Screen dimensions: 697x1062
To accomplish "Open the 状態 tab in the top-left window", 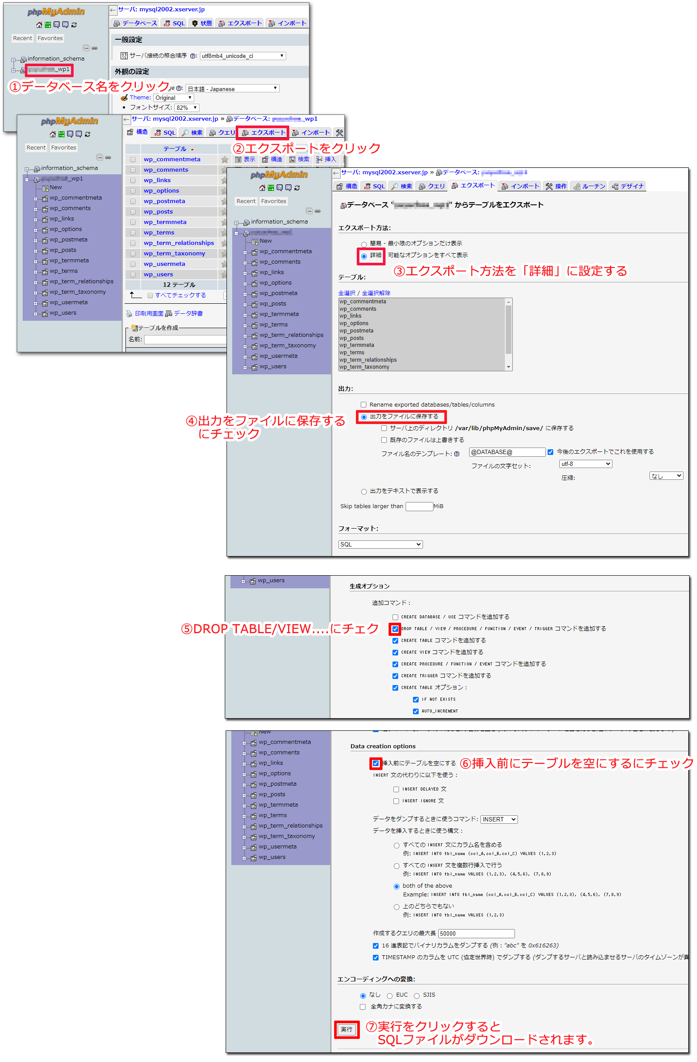I will (202, 24).
